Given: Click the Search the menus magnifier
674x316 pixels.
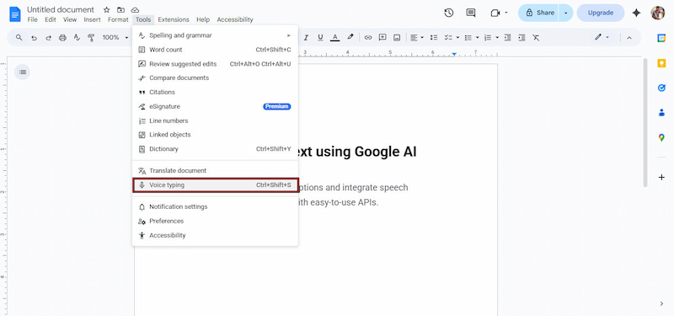Looking at the screenshot, I should (19, 37).
